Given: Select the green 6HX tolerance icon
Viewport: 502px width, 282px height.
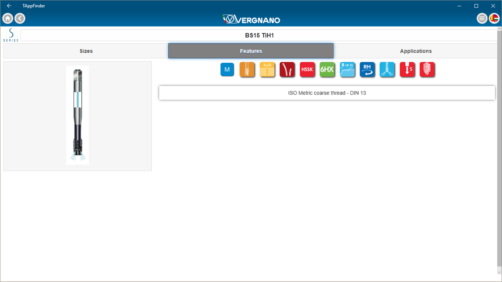Looking at the screenshot, I should point(327,70).
